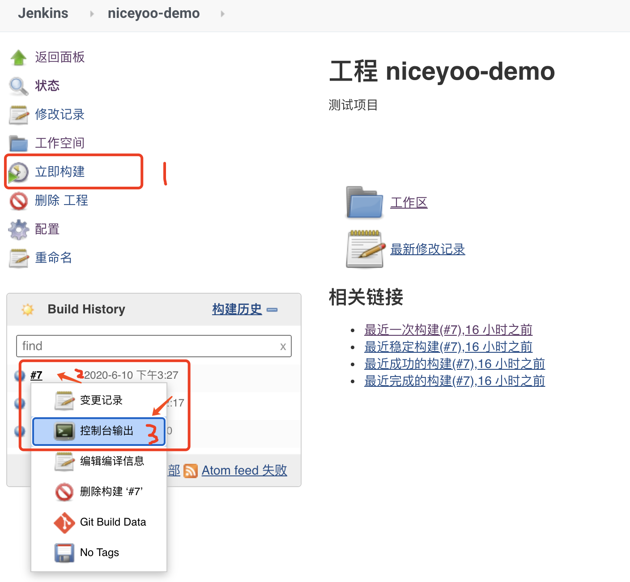Clear the find field with the x
Screen dimensions: 630x582
click(283, 347)
